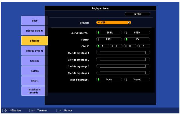The width and height of the screenshot is (180, 114).
Task: Set Clef ID to 4
Action: [143, 46]
